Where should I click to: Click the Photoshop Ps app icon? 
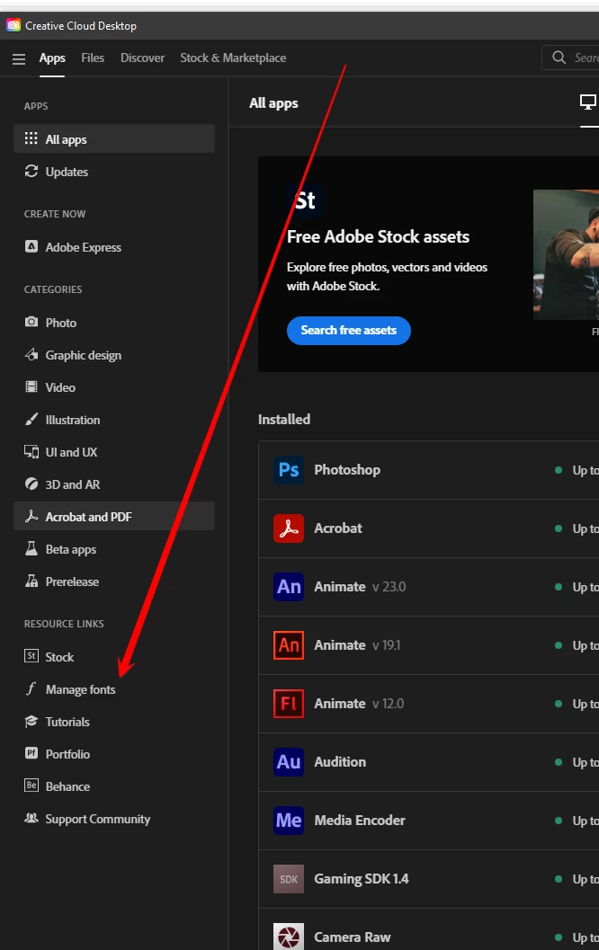pyautogui.click(x=289, y=469)
